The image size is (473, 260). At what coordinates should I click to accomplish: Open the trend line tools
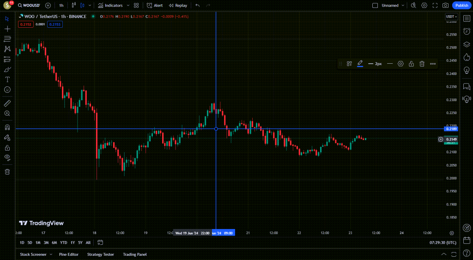pos(7,39)
